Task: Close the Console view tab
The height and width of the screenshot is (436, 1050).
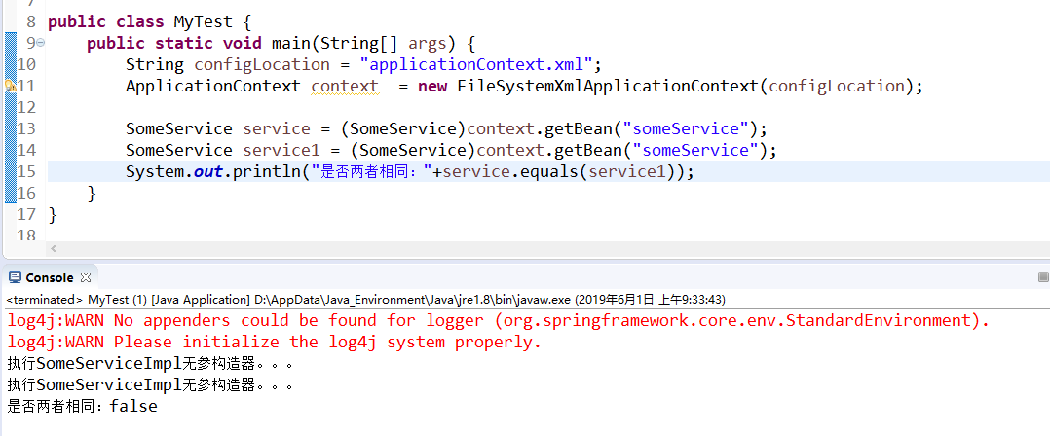Action: click(x=85, y=277)
